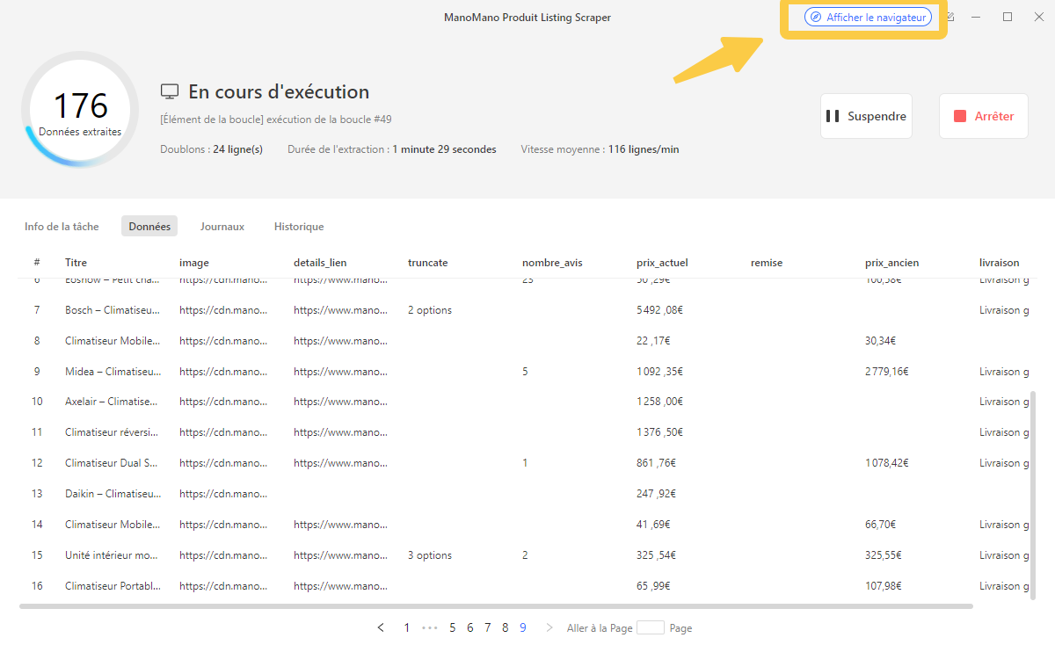
Task: Open the Info de la tâche tab
Action: tap(62, 227)
